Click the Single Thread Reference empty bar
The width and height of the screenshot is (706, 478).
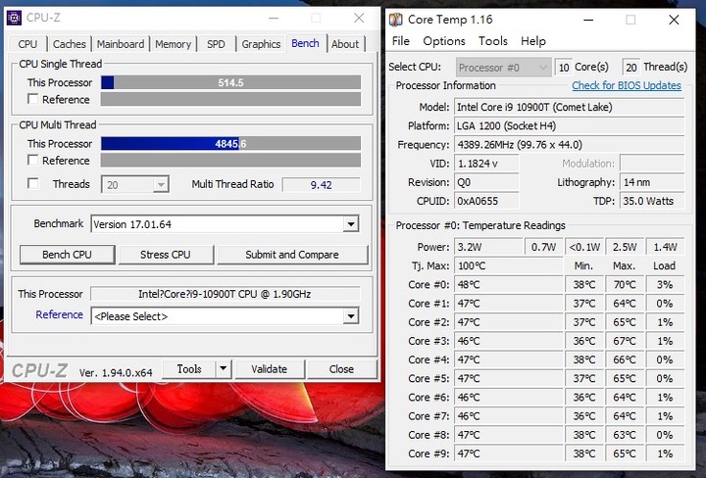(x=230, y=99)
